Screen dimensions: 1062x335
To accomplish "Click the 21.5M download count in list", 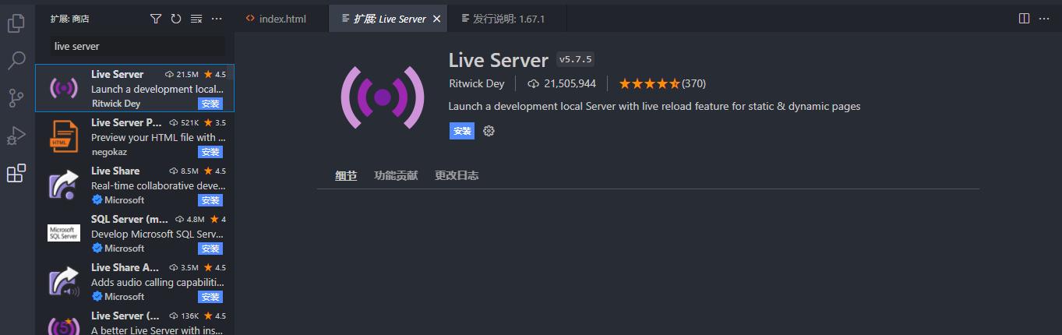I will point(182,75).
